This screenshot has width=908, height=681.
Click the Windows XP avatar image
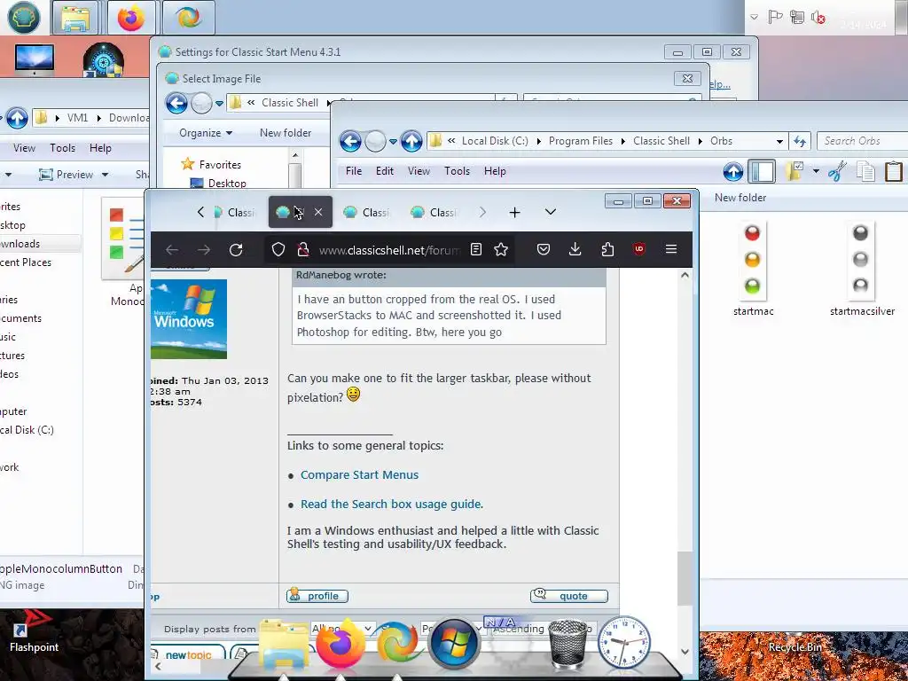pos(188,319)
